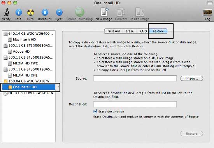Click the green zoom window button
The height and width of the screenshot is (148, 214).
point(15,3)
